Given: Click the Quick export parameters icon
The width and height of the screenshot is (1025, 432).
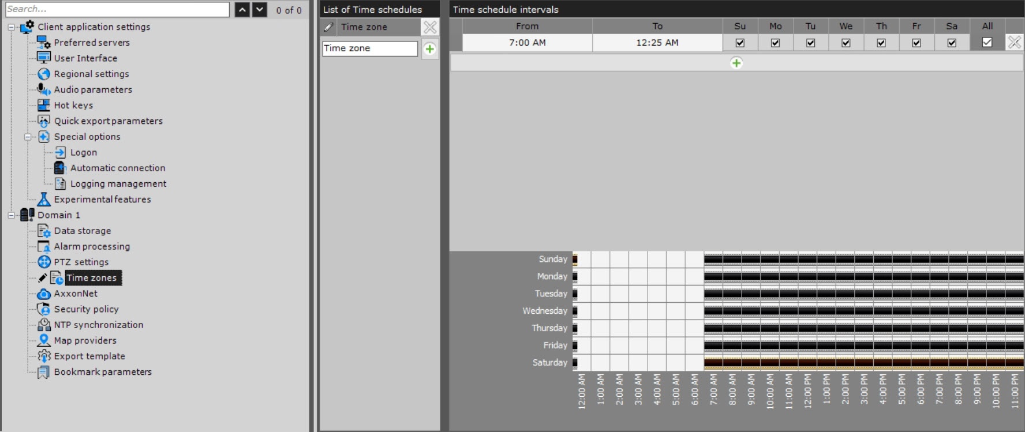Looking at the screenshot, I should tap(44, 121).
